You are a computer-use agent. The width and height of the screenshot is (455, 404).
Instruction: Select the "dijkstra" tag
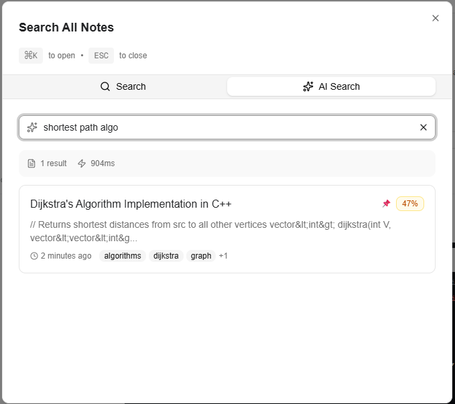[166, 256]
